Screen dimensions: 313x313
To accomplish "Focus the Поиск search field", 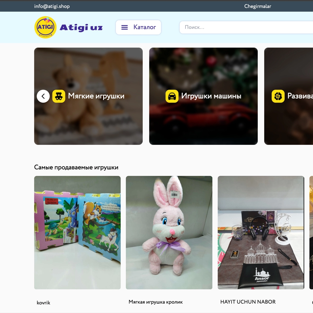I will click(x=246, y=27).
